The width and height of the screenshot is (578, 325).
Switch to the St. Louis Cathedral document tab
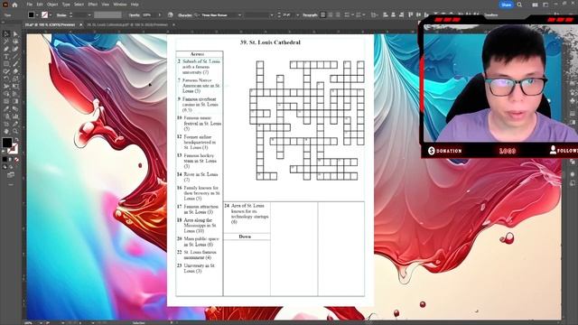click(127, 24)
